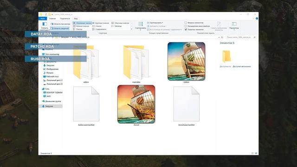Select Homegroup (Домашняя группа) in tree

pyautogui.click(x=52, y=101)
